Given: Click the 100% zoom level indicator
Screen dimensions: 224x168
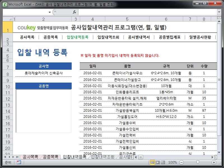Looking at the screenshot, I should pyautogui.click(x=172, y=162).
